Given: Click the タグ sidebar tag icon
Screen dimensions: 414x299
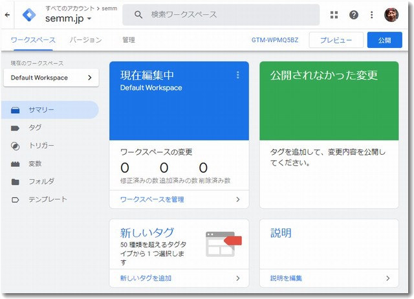Looking at the screenshot, I should click(x=16, y=128).
